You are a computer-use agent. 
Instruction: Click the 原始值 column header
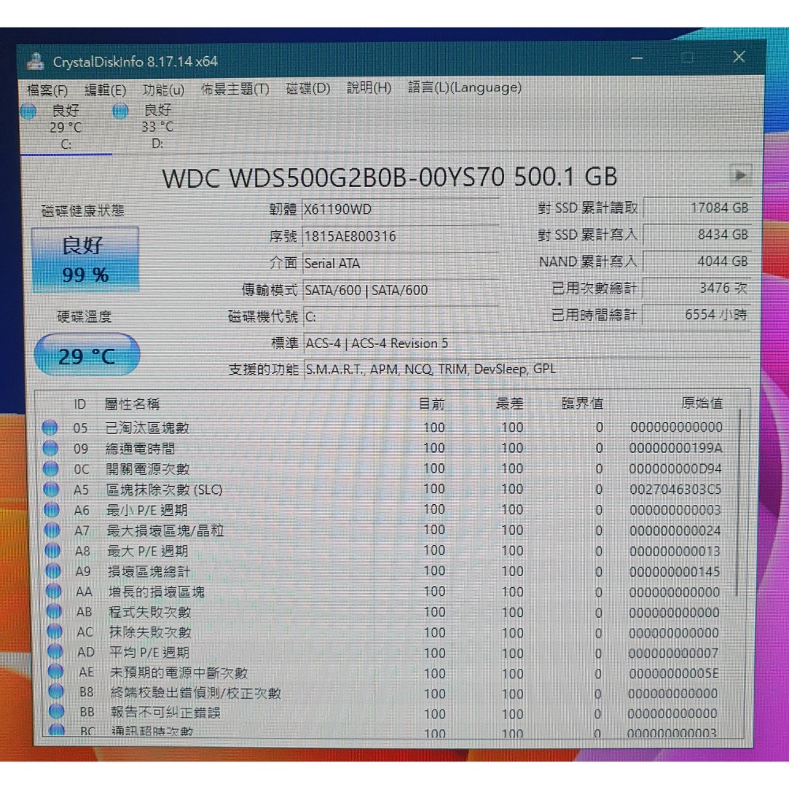click(702, 402)
